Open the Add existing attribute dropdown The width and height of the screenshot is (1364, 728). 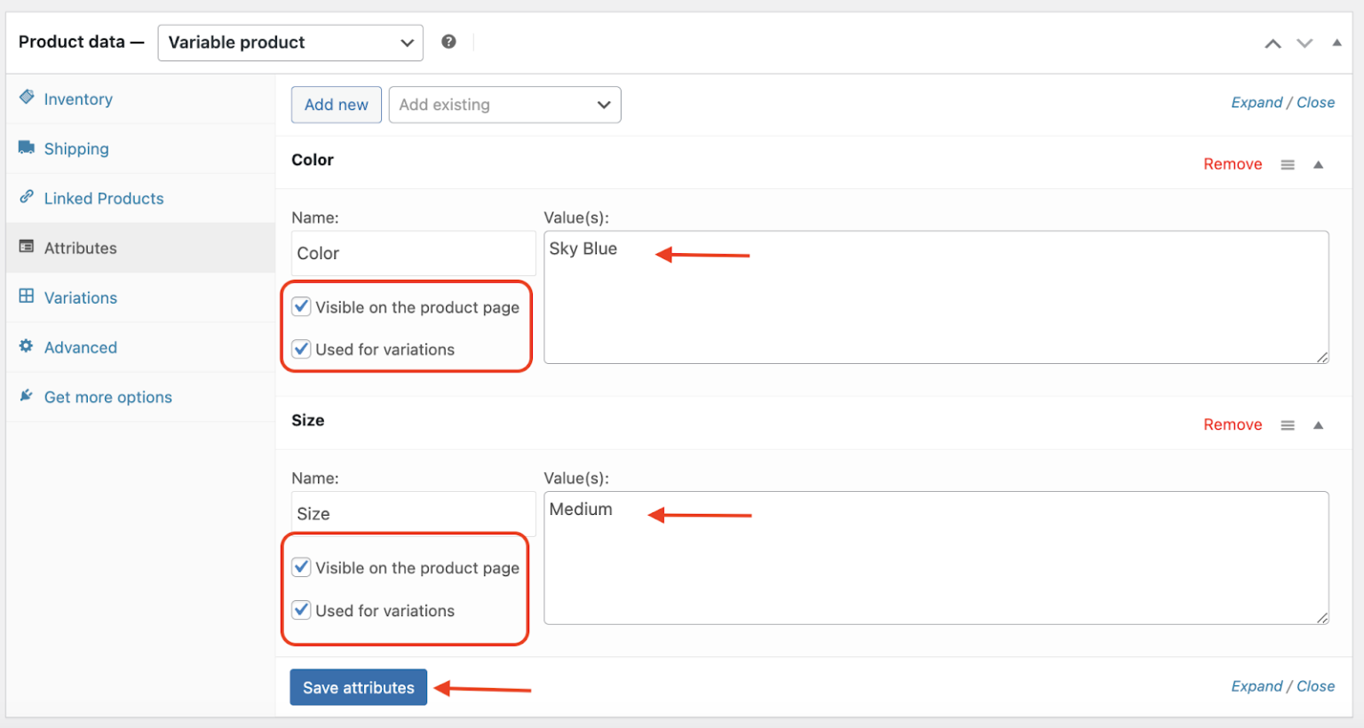(504, 105)
